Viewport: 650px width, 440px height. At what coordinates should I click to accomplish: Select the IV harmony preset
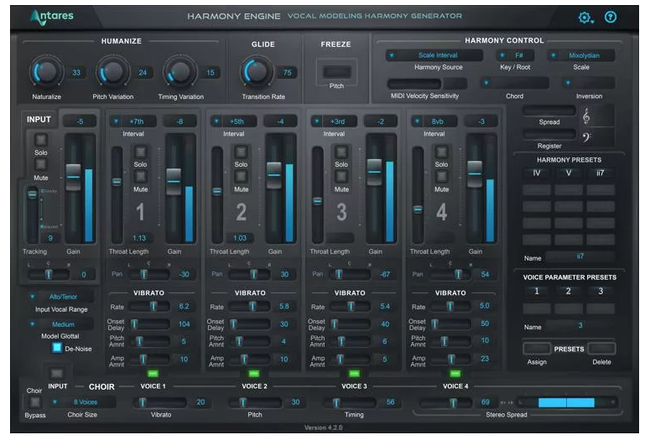pos(535,173)
